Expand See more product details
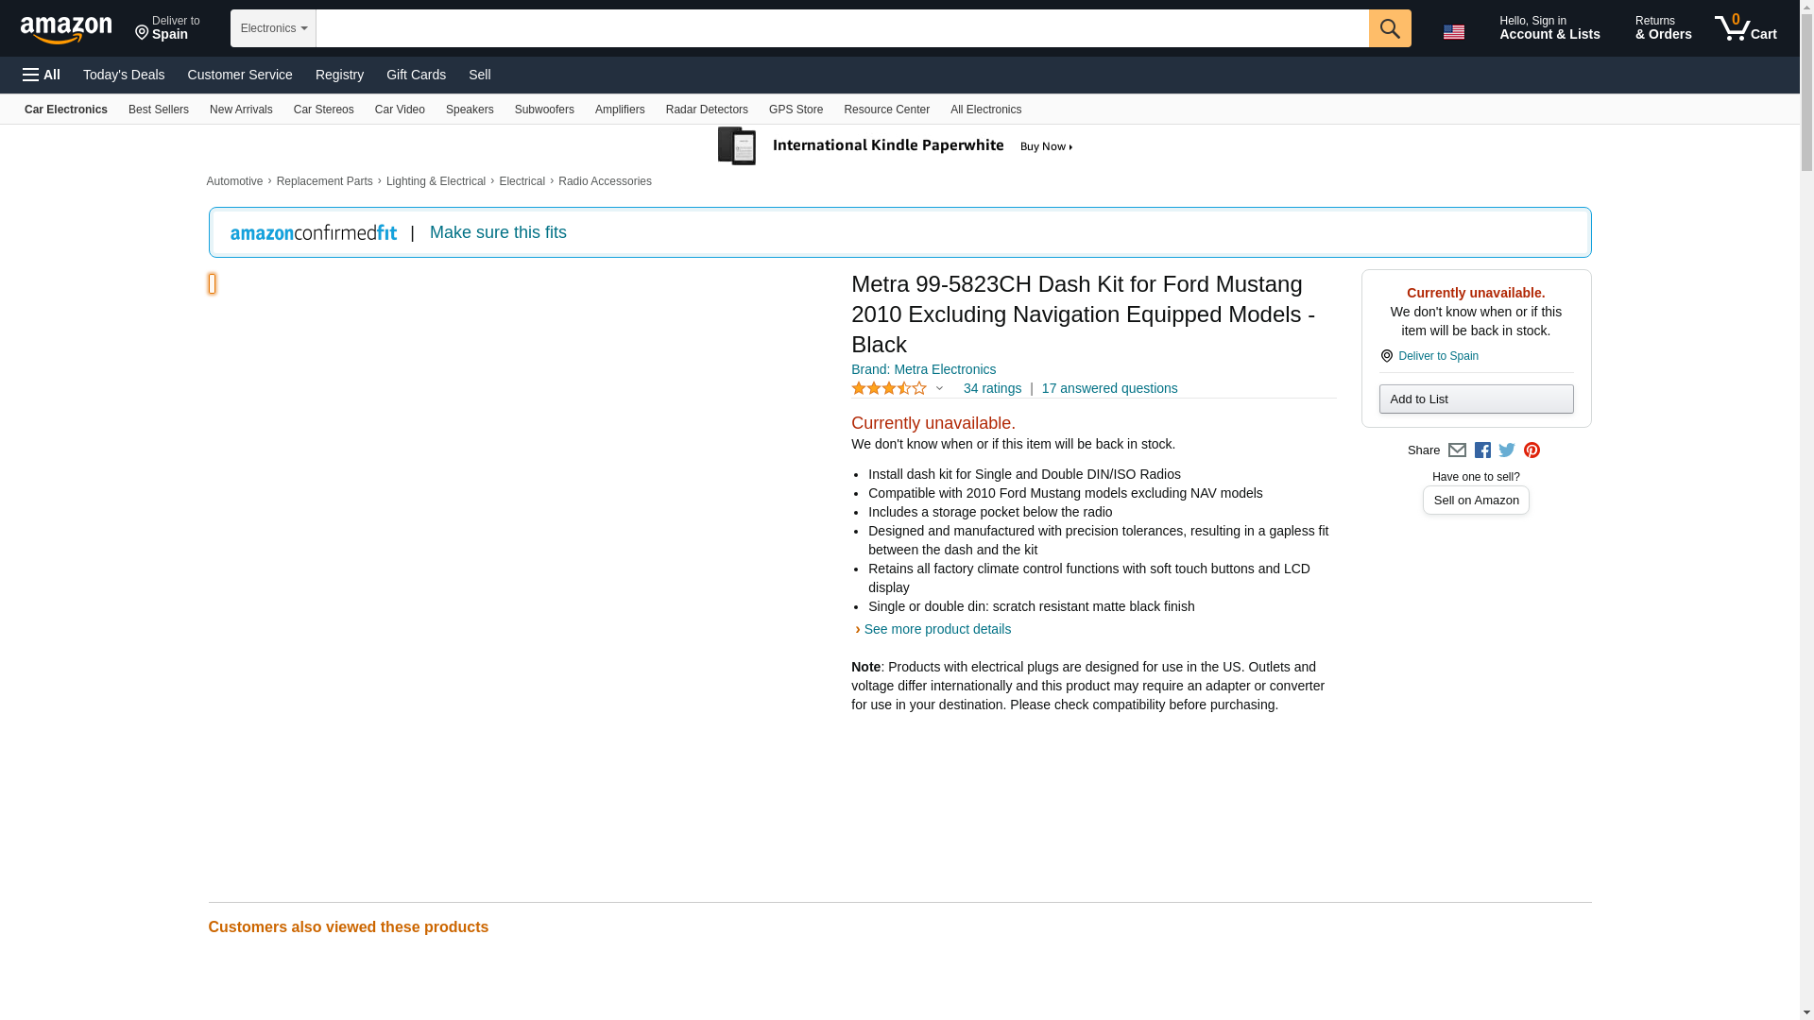The image size is (1814, 1020). 935,629
